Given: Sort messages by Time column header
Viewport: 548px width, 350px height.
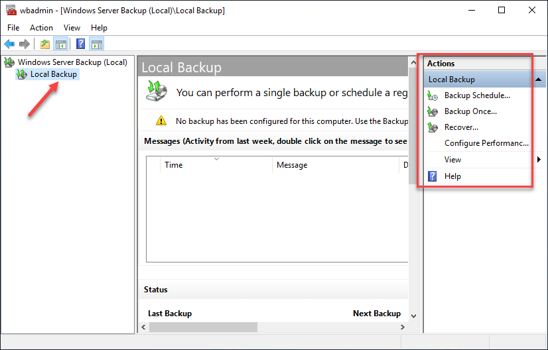Looking at the screenshot, I should [216, 164].
